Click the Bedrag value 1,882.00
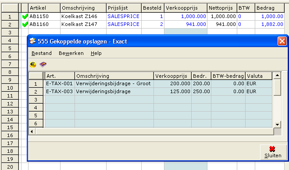Screen dimensions: 289x170 pos(272,24)
